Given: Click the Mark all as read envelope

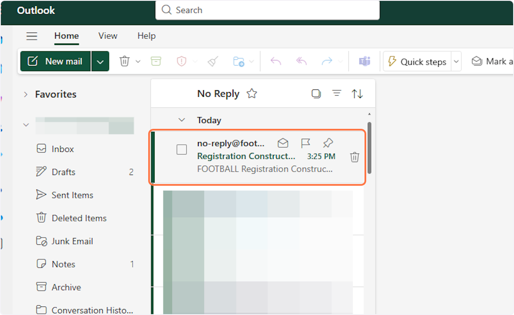Looking at the screenshot, I should (x=477, y=61).
